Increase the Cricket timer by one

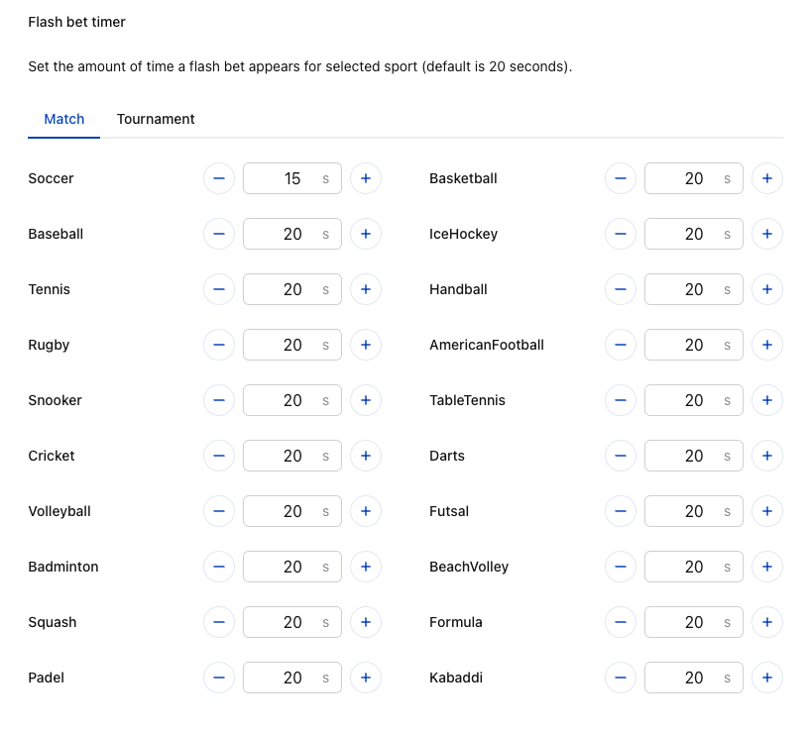coord(366,456)
